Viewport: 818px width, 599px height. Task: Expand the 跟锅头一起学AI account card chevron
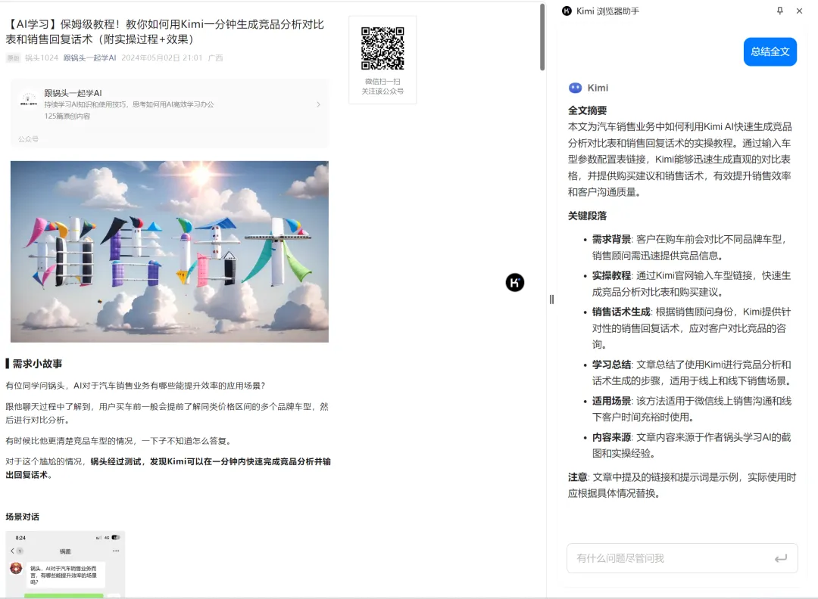point(318,104)
